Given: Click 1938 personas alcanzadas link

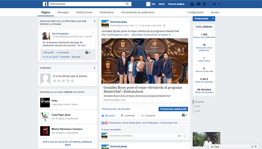Looking at the screenshot, I should 116,109.
